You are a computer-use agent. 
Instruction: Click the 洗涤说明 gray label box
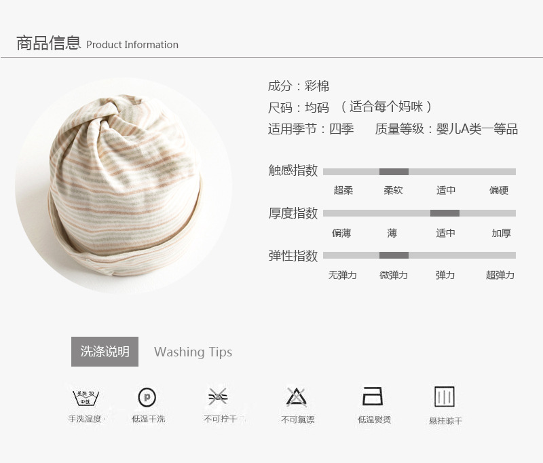[105, 352]
